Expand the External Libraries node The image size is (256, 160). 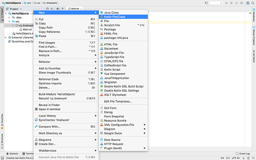pyautogui.click(x=5, y=37)
